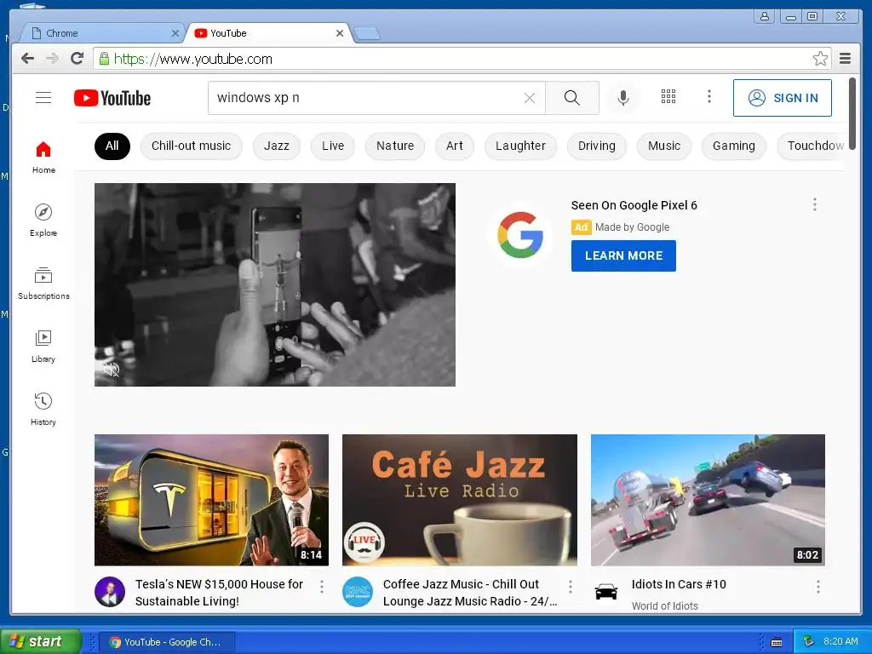The width and height of the screenshot is (872, 654).
Task: Open the Windows start menu
Action: [41, 642]
